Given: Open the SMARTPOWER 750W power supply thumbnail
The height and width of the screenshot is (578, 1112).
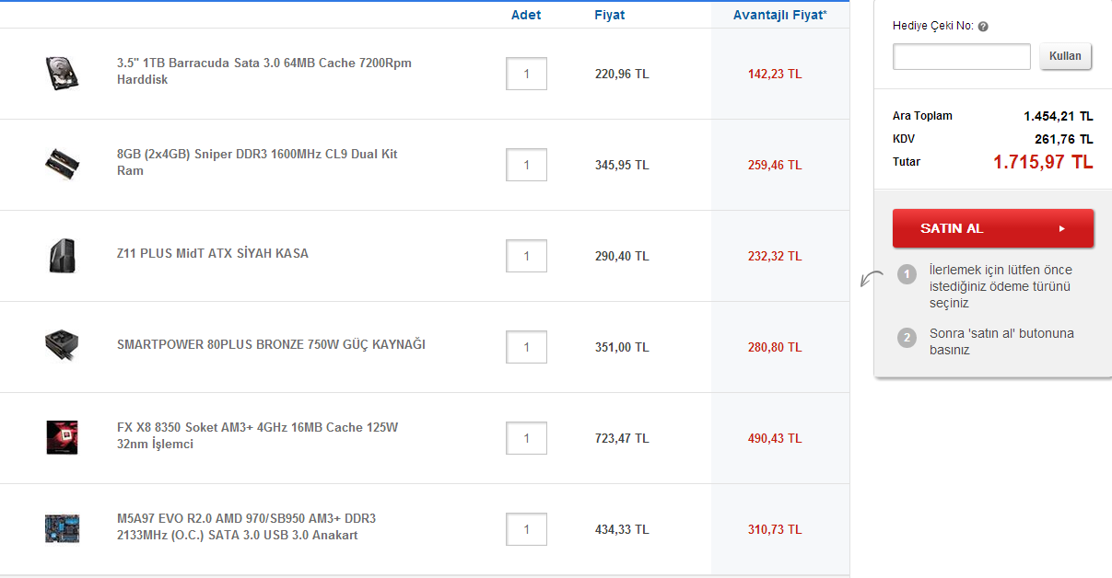Looking at the screenshot, I should click(x=63, y=346).
